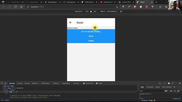Image resolution: width=182 pixels, height=102 pixels.
Task: Open the React Components tab
Action: coord(88,83)
